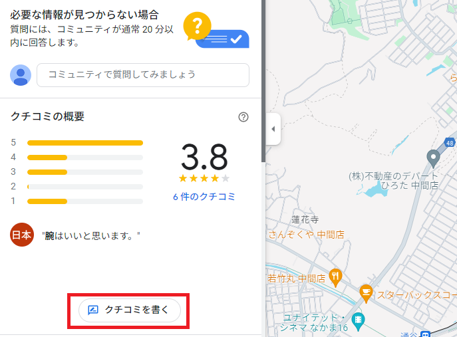Select the 3-star rating bar
Viewport: 457px width, 337px height.
85,172
